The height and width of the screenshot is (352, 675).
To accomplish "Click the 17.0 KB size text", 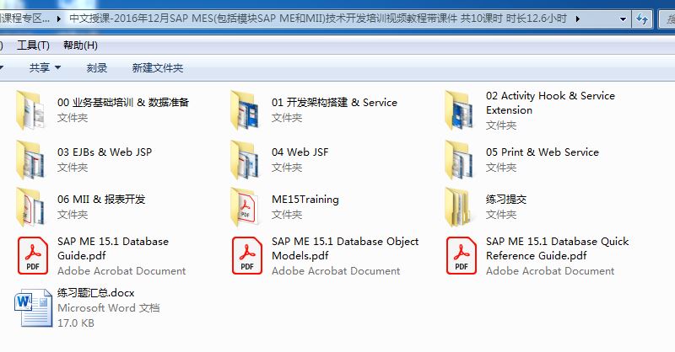I will click(x=76, y=323).
